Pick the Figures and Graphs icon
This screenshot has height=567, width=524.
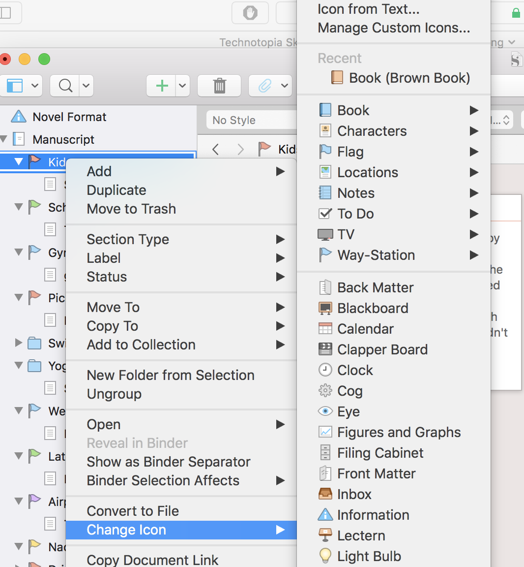pyautogui.click(x=394, y=432)
